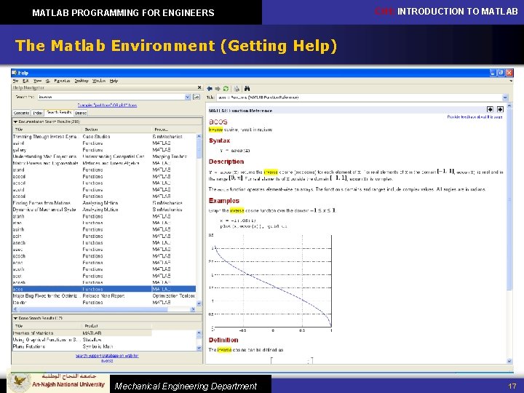The height and width of the screenshot is (393, 524).
Task: Open the Favorites menu
Action: 62,81
